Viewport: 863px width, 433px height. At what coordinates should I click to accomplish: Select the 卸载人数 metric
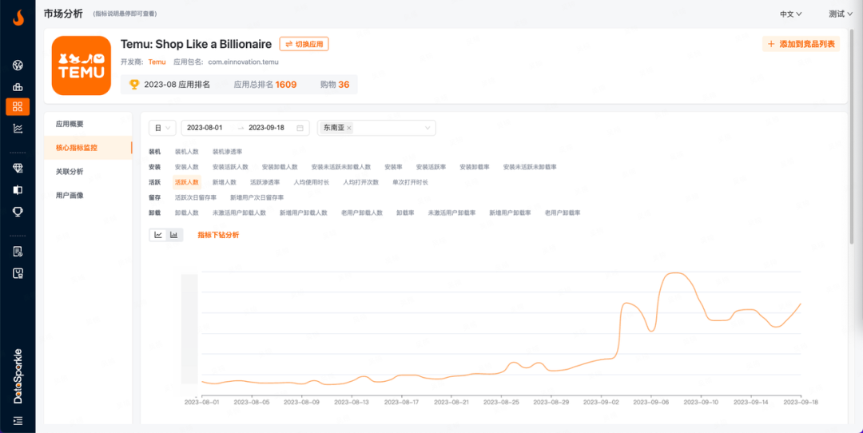(x=186, y=213)
